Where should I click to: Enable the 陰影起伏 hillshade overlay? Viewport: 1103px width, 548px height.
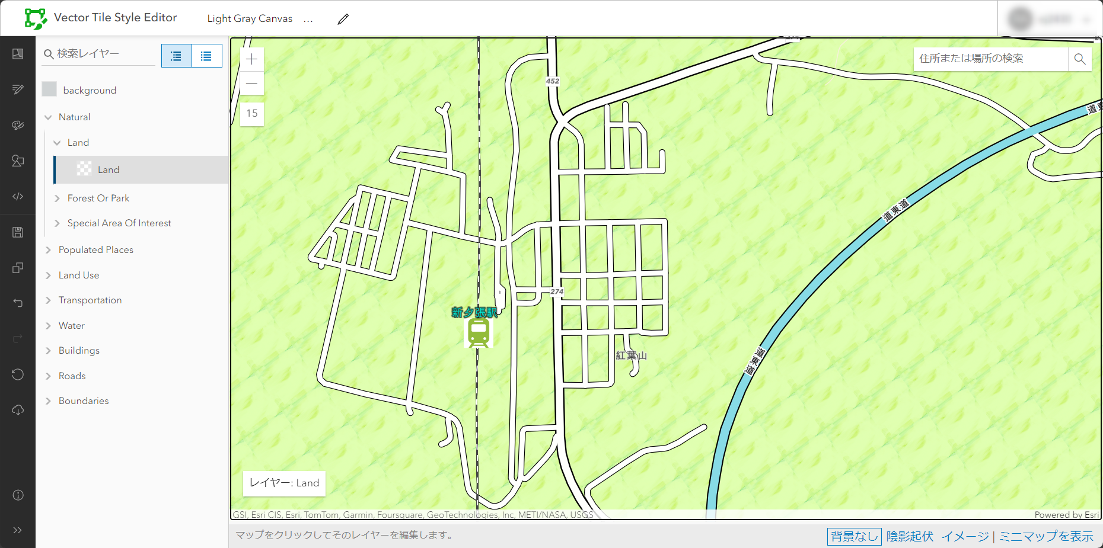pos(910,536)
